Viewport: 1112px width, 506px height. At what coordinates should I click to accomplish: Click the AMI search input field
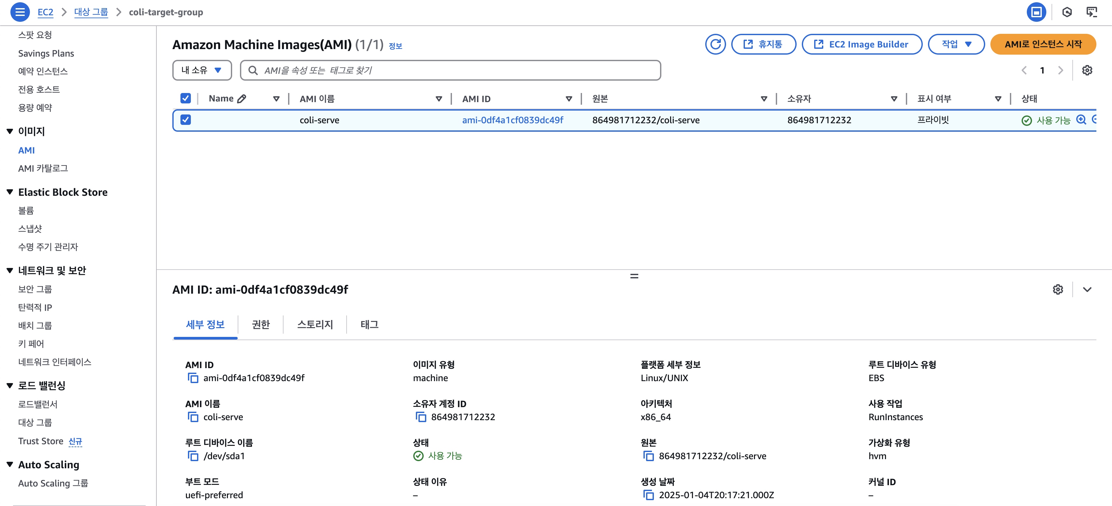coord(450,70)
